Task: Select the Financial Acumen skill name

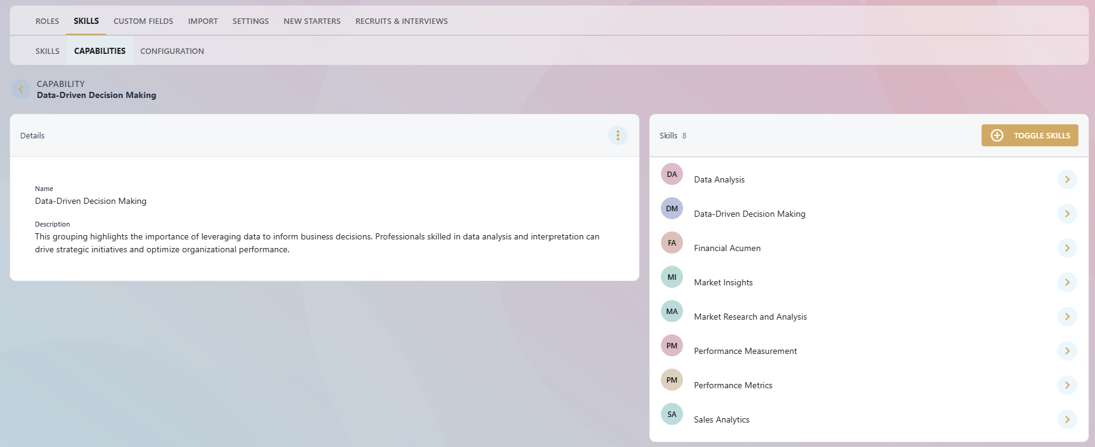Action: tap(727, 248)
